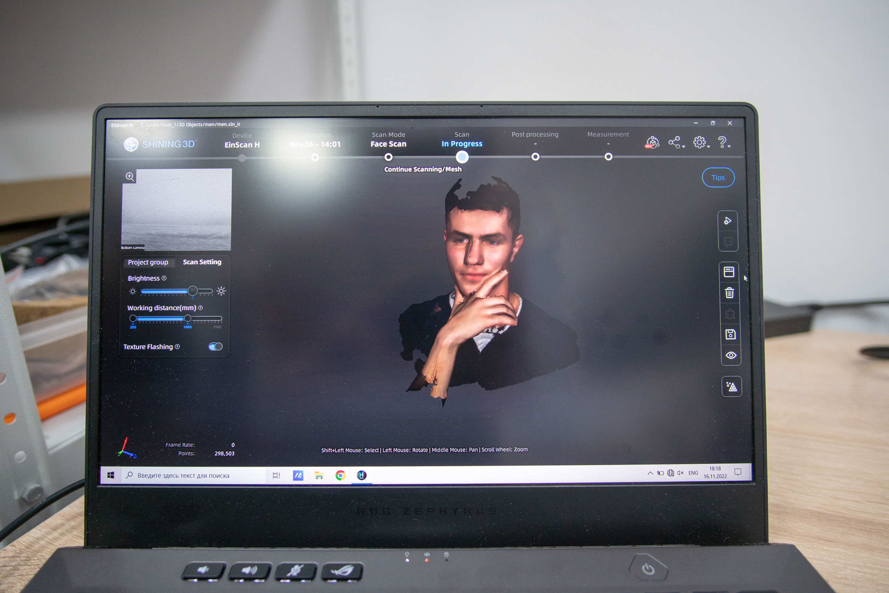Click the Brightness info indicator
Viewport: 889px width, 593px height.
click(x=164, y=278)
